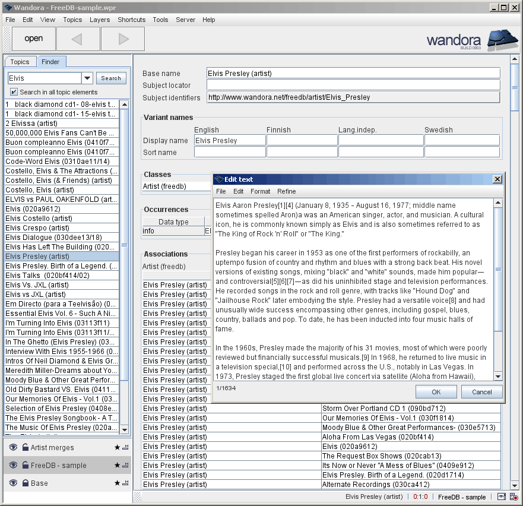Image resolution: width=523 pixels, height=506 pixels.
Task: Click the rightmost layer status icon in status bar
Action: tap(514, 497)
